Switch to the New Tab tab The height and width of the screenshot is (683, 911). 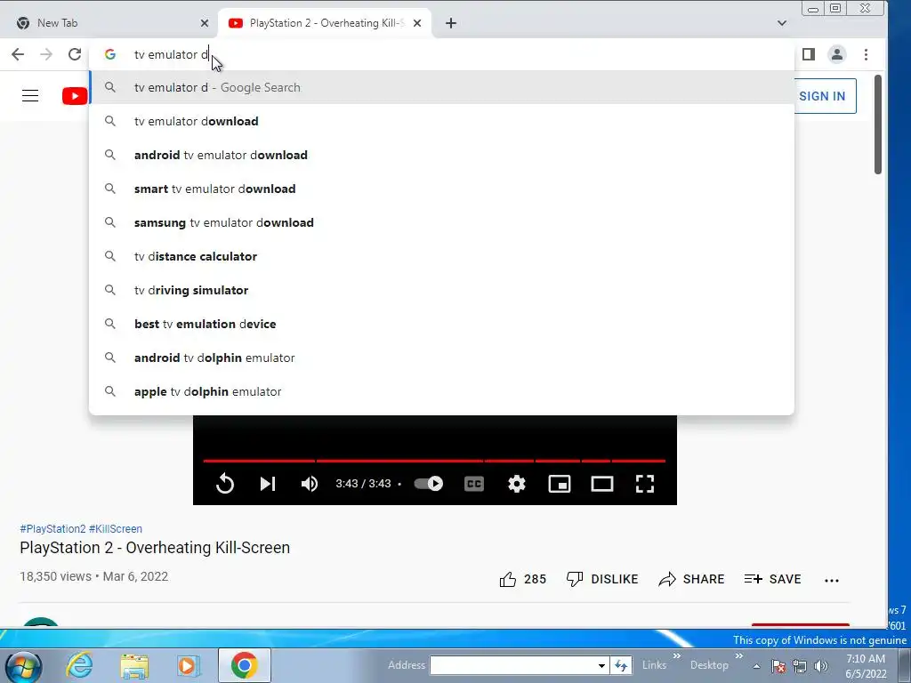point(109,23)
